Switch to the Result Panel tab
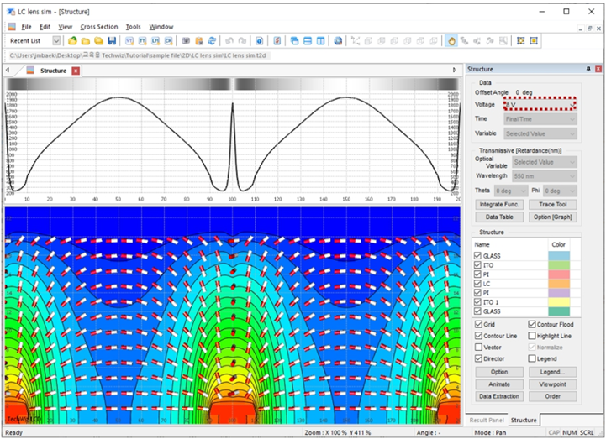The width and height of the screenshot is (606, 439). point(487,420)
